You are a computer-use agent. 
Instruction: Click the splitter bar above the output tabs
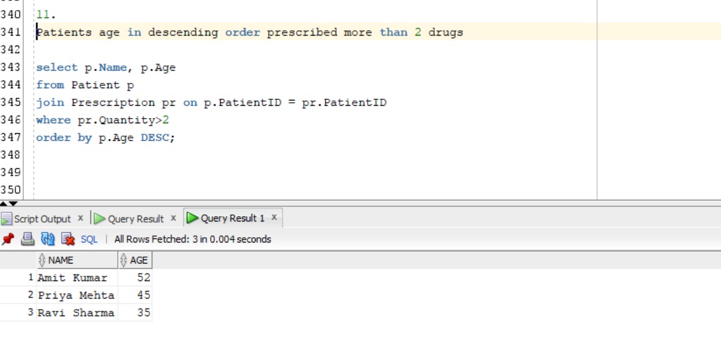click(x=350, y=204)
